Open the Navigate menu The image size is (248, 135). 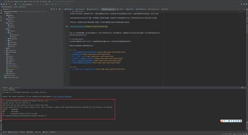click(16, 1)
